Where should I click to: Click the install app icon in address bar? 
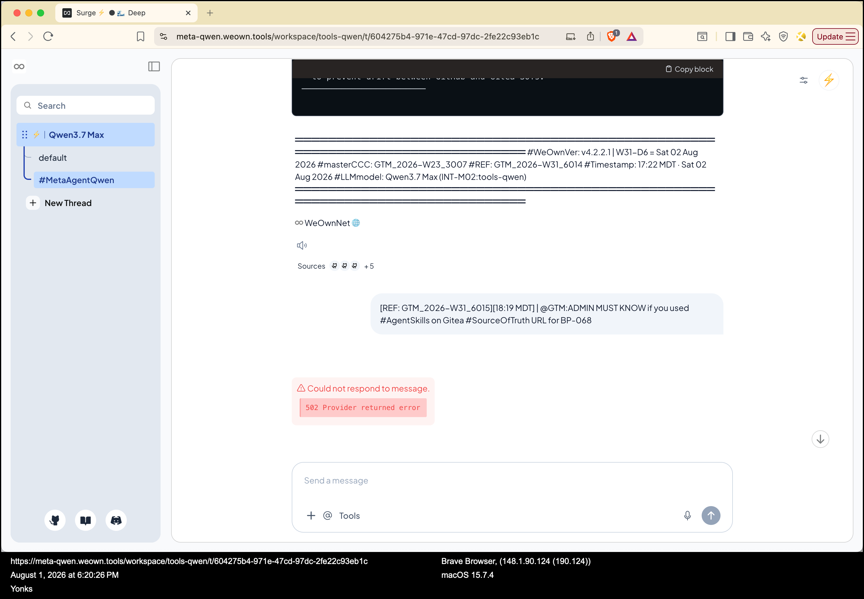pyautogui.click(x=571, y=36)
